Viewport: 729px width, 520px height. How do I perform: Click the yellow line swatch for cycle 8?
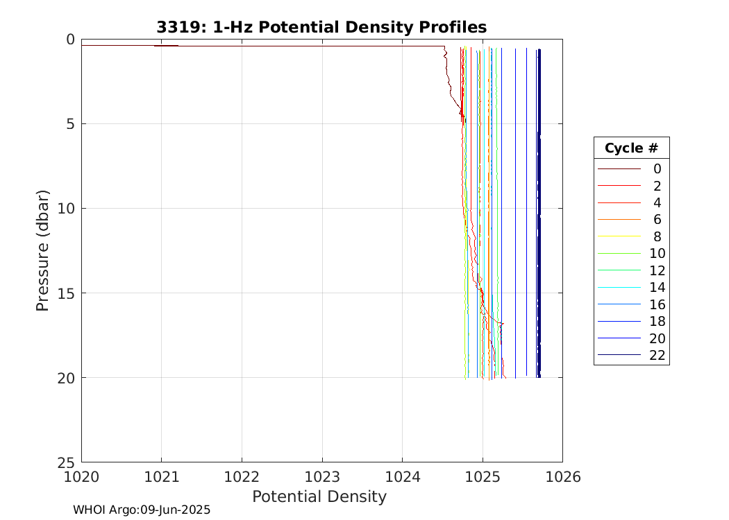tap(619, 237)
